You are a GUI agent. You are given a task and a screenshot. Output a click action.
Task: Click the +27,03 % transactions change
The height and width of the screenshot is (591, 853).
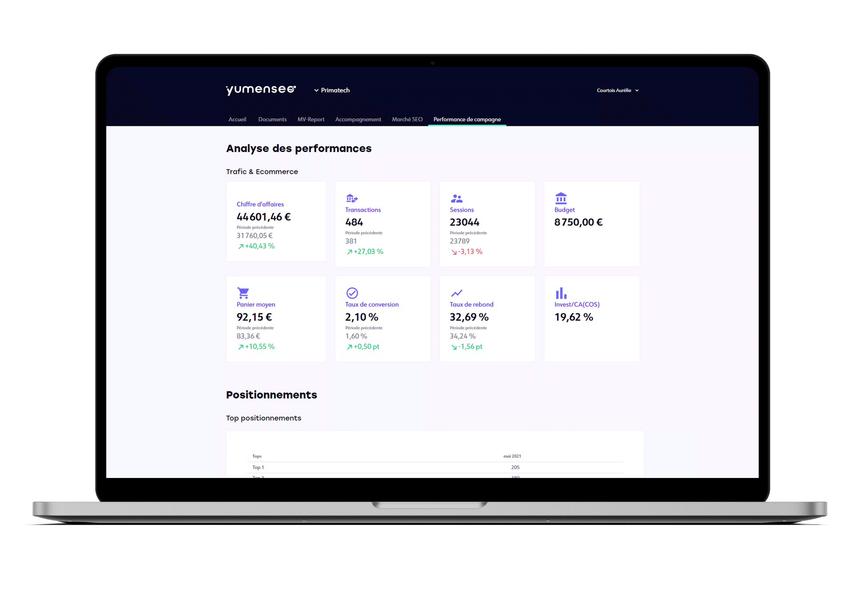click(365, 252)
